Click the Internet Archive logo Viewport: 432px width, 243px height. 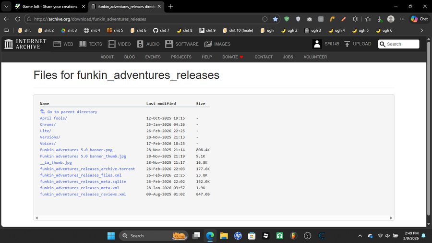(25, 44)
